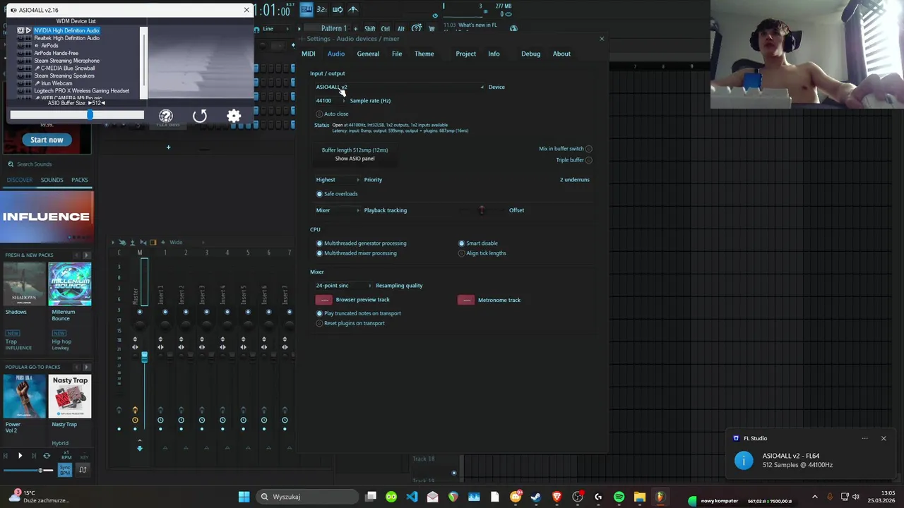Open the About tab in settings
Viewport: 904px width, 508px height.
[x=561, y=54]
